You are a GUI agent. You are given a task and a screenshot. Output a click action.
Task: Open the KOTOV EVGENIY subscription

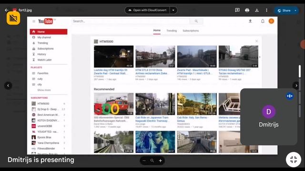pyautogui.click(x=49, y=120)
